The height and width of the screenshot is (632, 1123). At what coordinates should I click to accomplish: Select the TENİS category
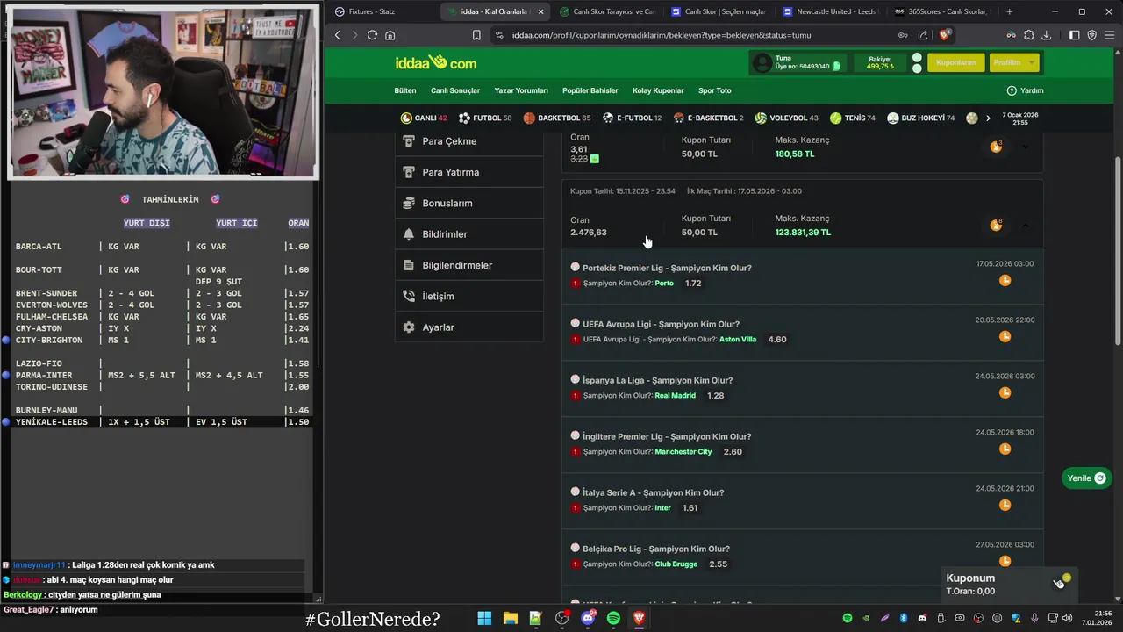[853, 118]
